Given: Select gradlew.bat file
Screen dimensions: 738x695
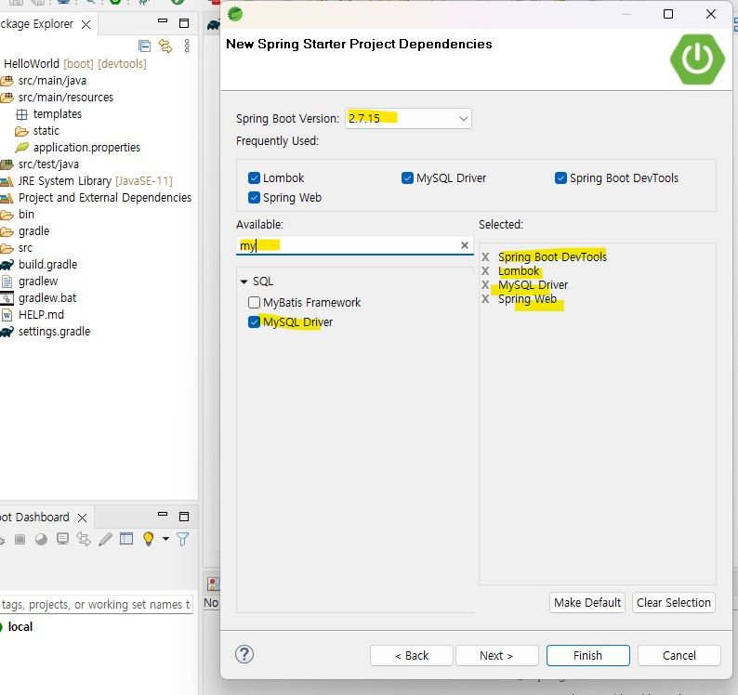Looking at the screenshot, I should click(47, 298).
